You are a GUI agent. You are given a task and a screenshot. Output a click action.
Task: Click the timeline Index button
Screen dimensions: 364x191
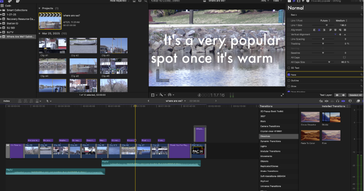[x=7, y=101]
